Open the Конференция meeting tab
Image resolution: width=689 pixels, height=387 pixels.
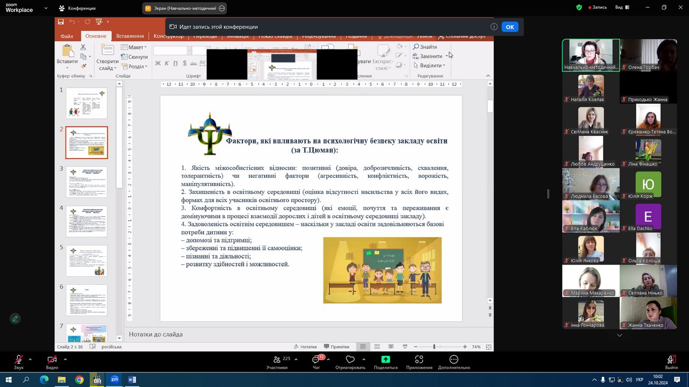tap(78, 8)
